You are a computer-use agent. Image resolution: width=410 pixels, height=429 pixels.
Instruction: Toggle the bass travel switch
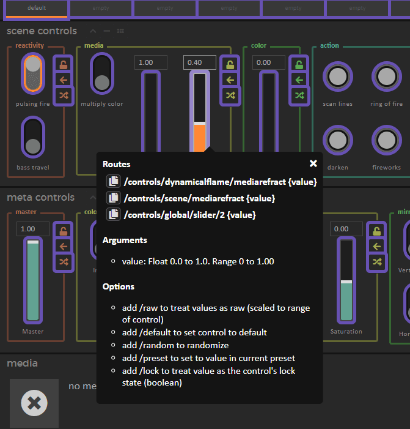pyautogui.click(x=33, y=137)
